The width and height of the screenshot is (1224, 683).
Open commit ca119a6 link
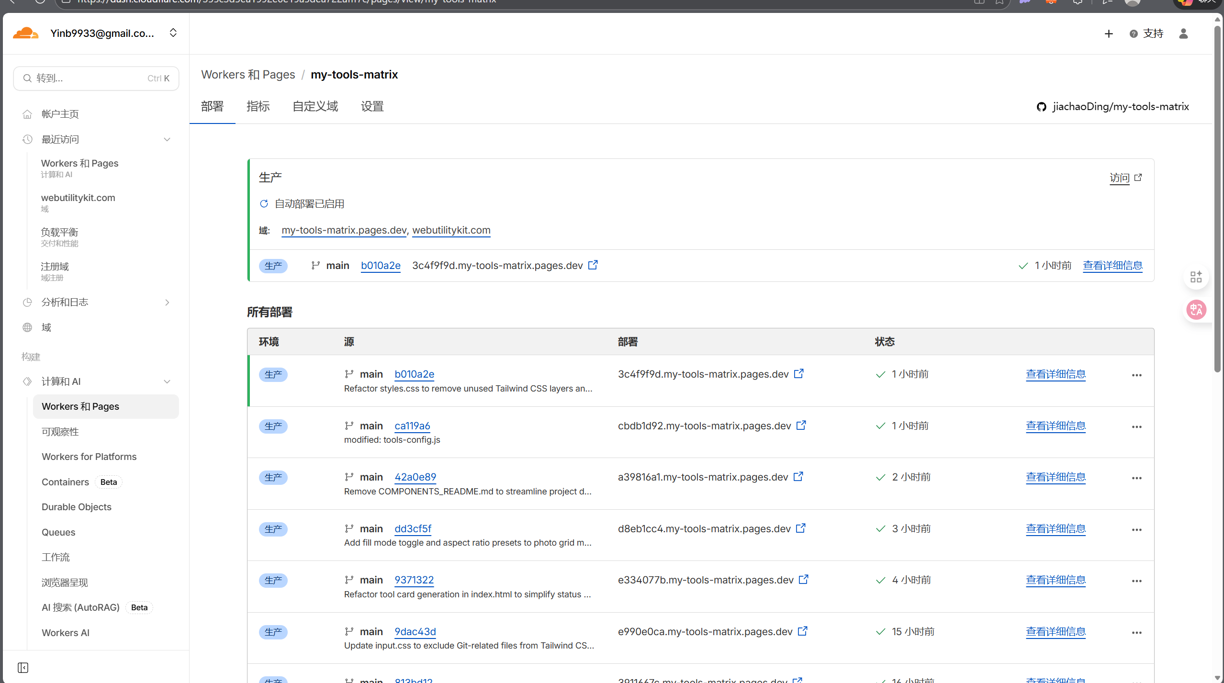click(x=412, y=426)
